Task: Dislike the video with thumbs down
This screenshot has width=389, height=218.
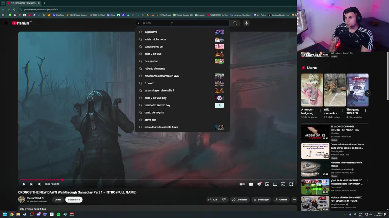Action: click(x=224, y=200)
